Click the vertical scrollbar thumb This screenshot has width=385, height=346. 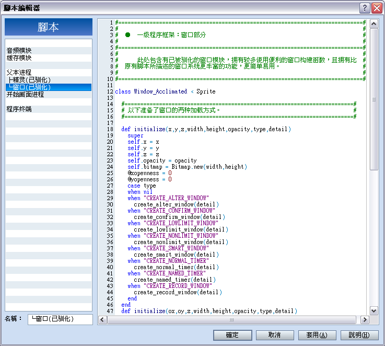374,99
